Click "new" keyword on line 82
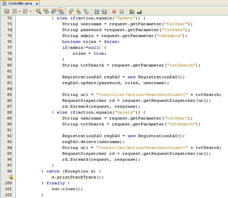This screenshot has width=228, height=198. coord(132,77)
